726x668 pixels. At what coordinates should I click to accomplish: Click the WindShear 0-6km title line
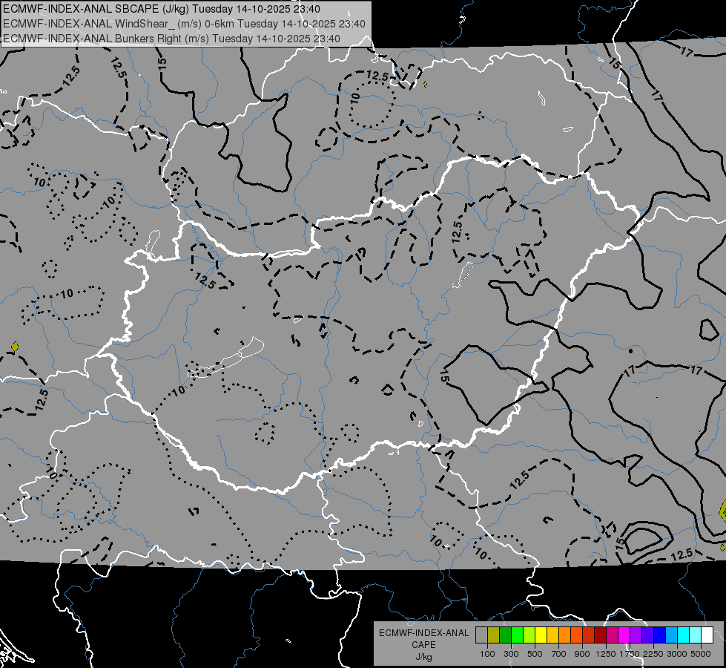184,24
